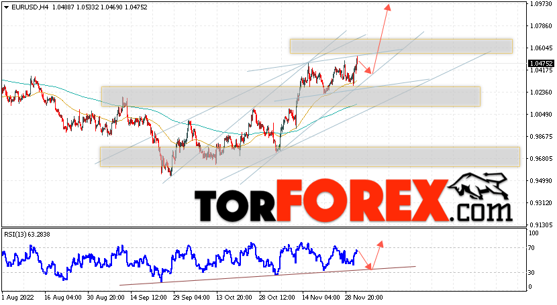
Task: Click the 13 Oct 20:00 time label
Action: pyautogui.click(x=234, y=297)
